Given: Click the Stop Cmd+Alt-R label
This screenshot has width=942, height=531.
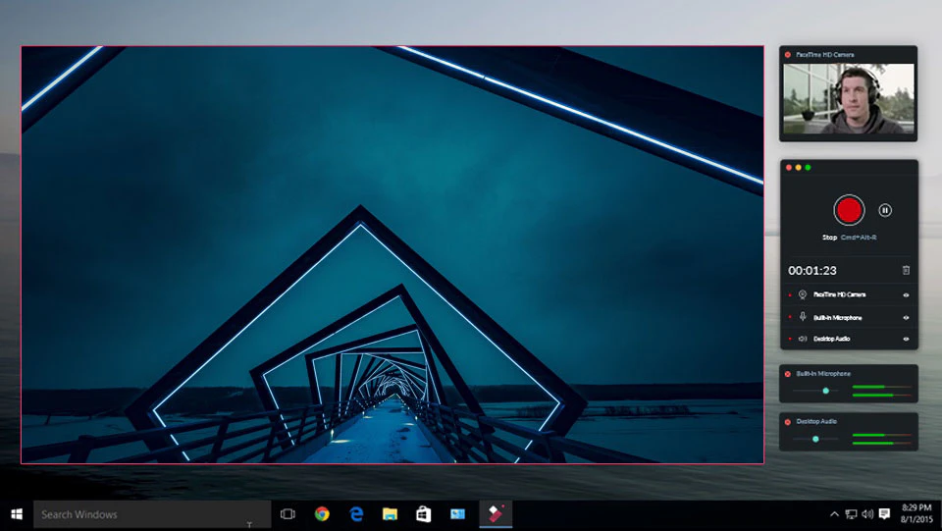Looking at the screenshot, I should [849, 238].
